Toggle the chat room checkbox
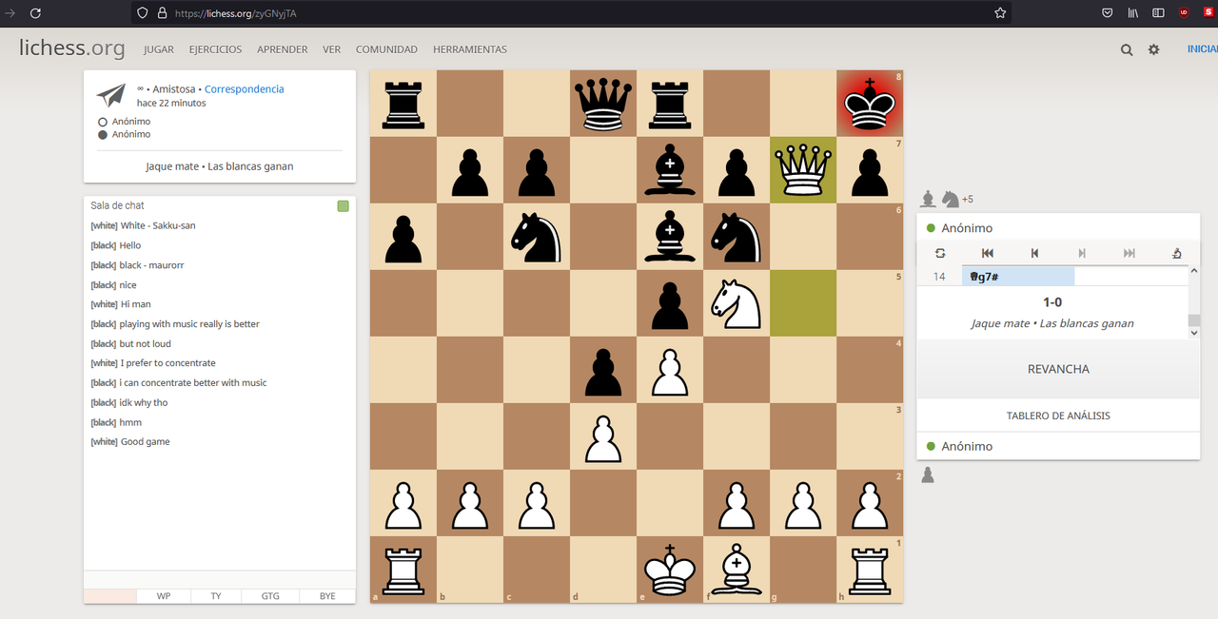 click(x=343, y=206)
